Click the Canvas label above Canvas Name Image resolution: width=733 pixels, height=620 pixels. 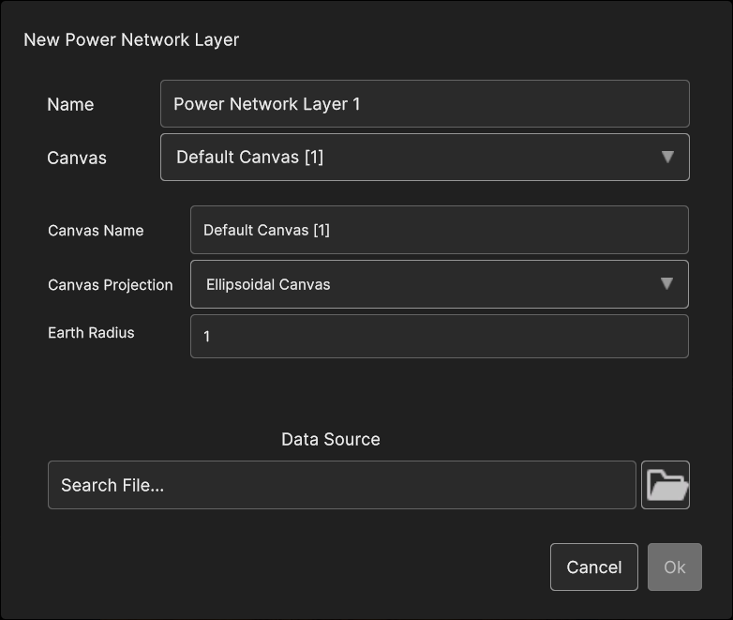(77, 158)
